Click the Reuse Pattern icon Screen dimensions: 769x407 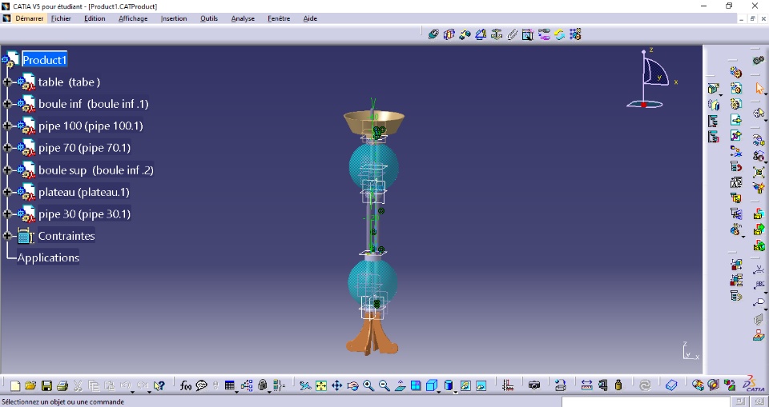coord(575,34)
